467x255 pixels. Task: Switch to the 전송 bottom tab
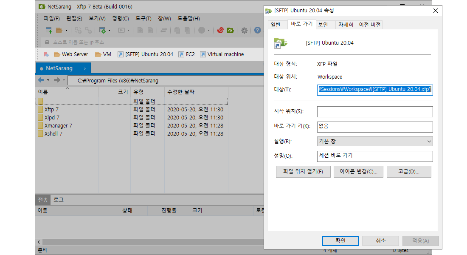[x=43, y=200]
